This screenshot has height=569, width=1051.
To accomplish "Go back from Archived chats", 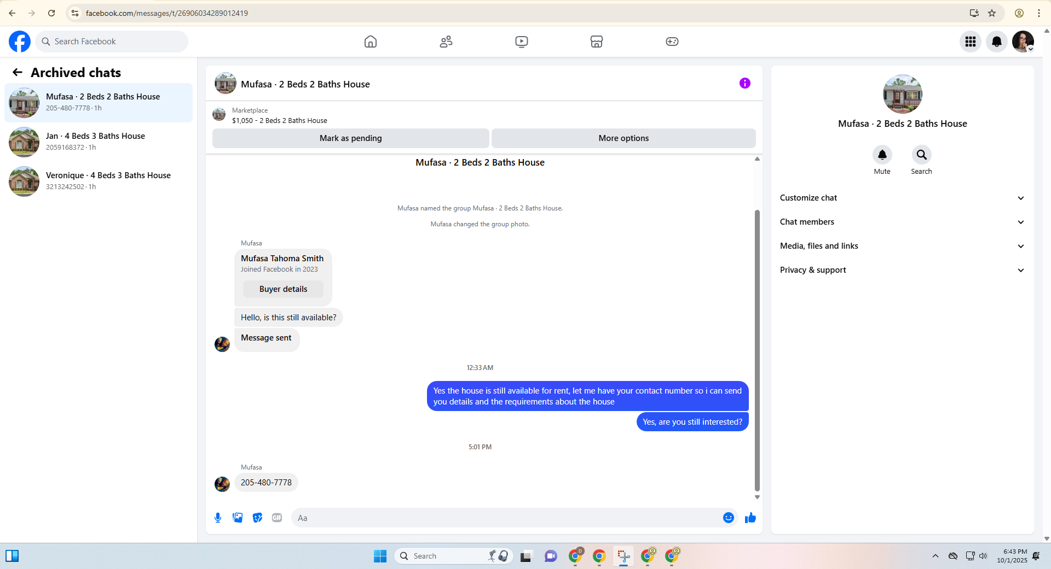I will (18, 72).
